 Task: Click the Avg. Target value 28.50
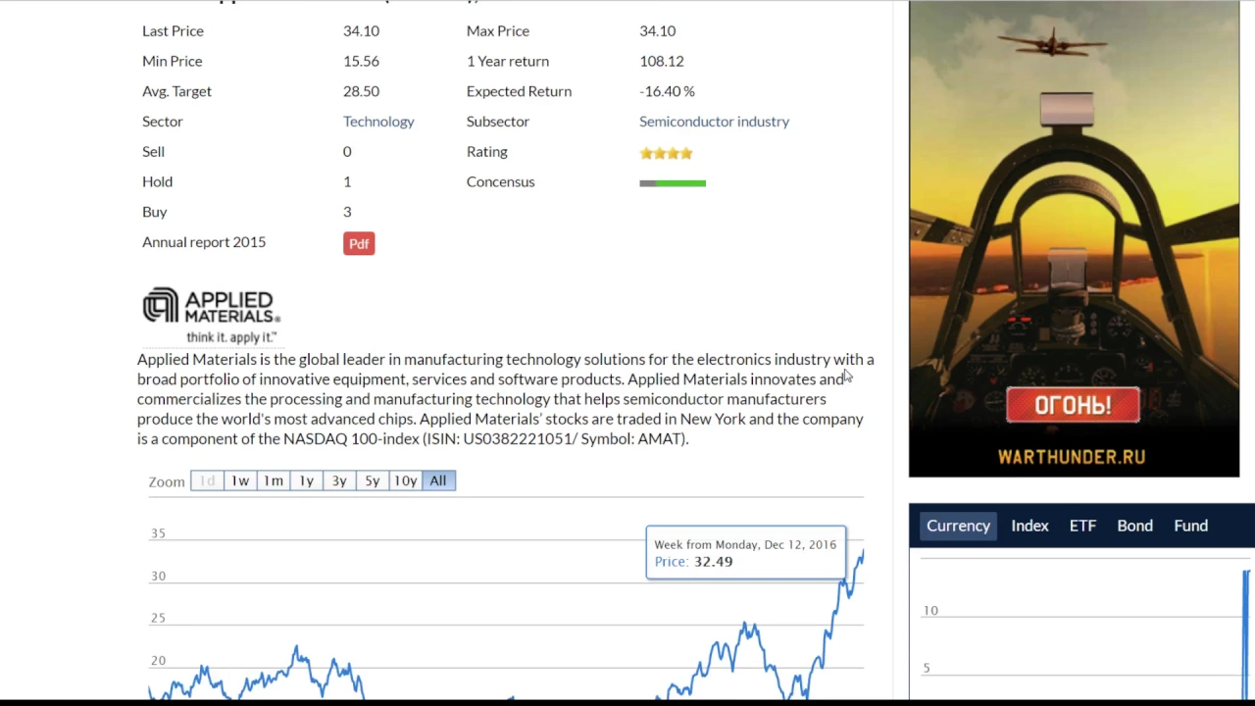point(361,91)
